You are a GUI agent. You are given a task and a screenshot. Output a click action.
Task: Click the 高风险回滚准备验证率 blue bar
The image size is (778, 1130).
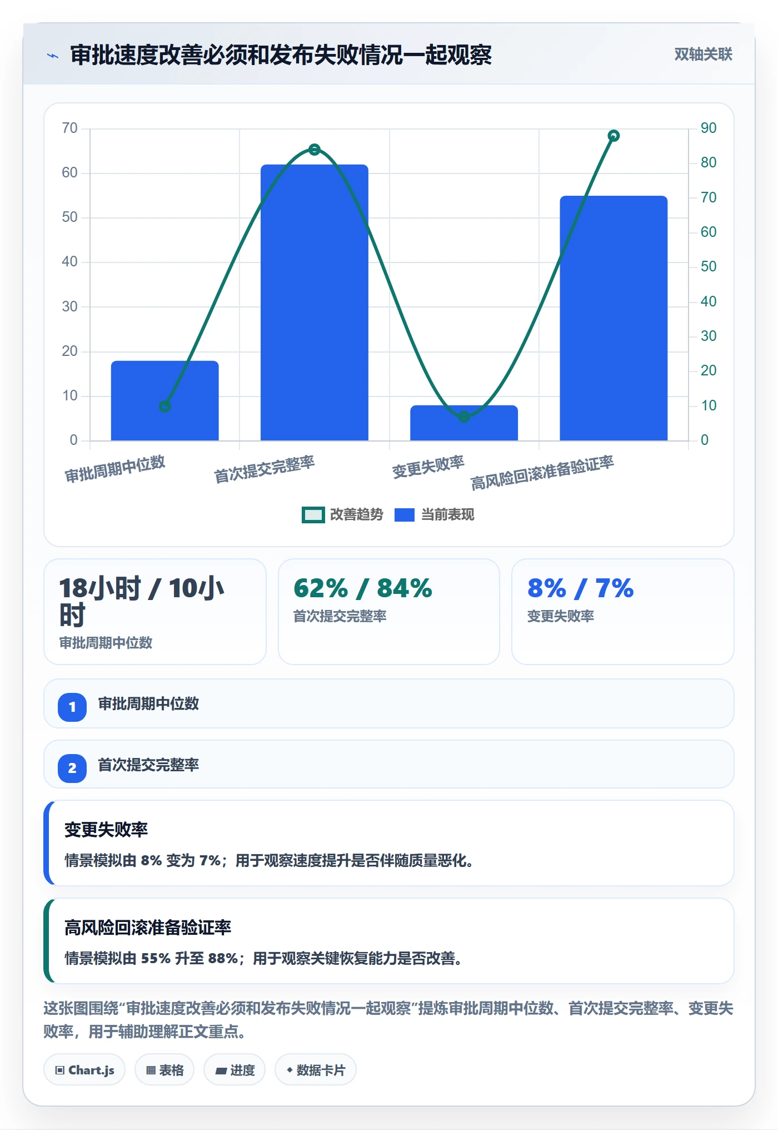click(614, 318)
